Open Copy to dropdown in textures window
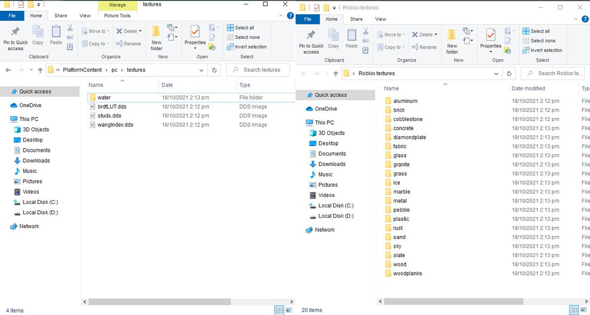Screen dimensions: 590x315 click(x=95, y=44)
